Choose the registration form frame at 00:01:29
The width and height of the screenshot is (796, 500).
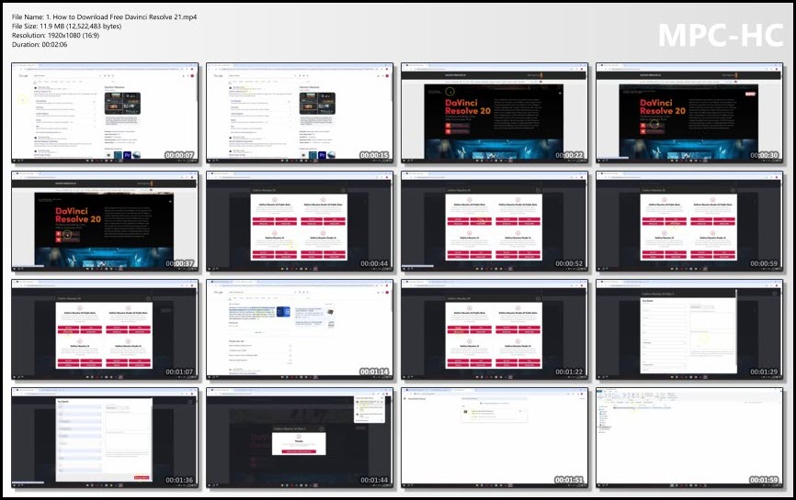[689, 329]
